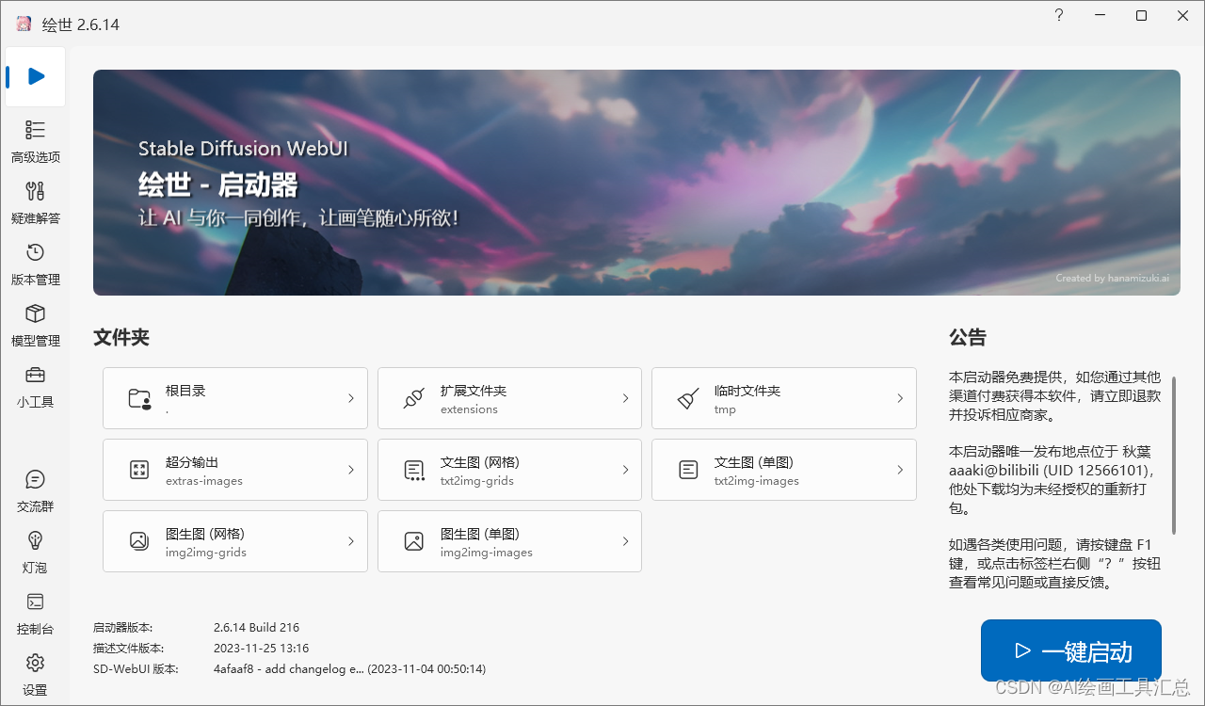Click the 根目录 folder icon
This screenshot has height=706, width=1205.
(x=139, y=398)
